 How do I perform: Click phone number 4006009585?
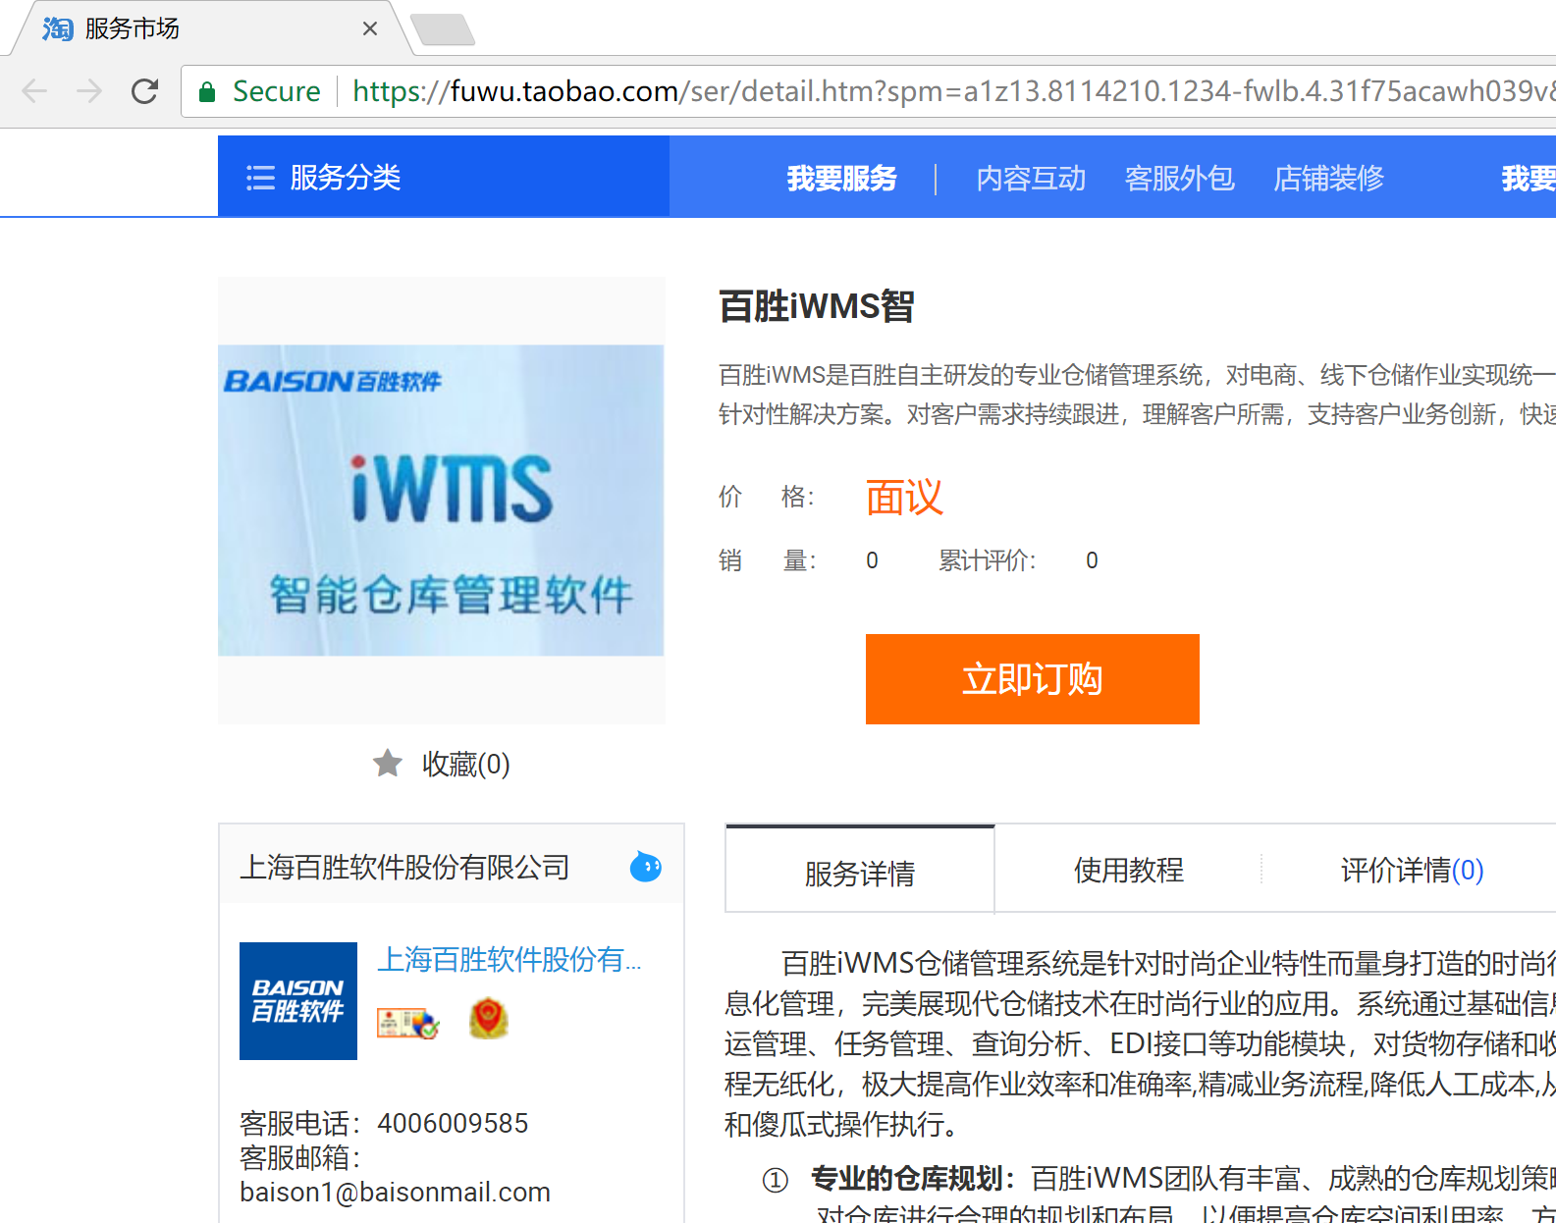click(x=453, y=1123)
